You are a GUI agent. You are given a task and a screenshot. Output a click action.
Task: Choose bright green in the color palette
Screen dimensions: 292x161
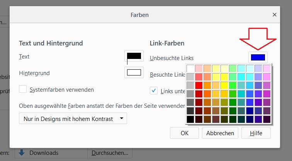[233, 85]
